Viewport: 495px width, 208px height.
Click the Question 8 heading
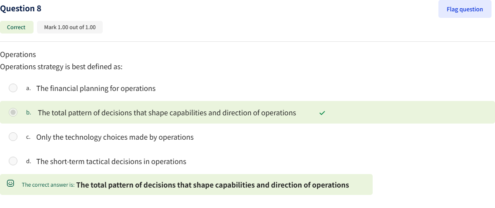[x=21, y=9]
